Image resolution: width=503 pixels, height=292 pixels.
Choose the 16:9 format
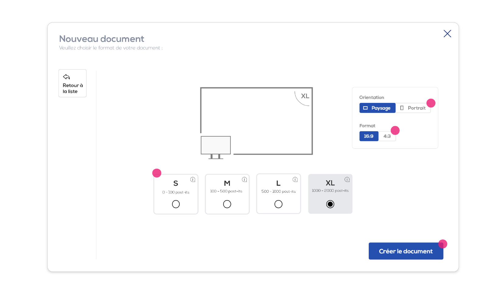pyautogui.click(x=369, y=136)
